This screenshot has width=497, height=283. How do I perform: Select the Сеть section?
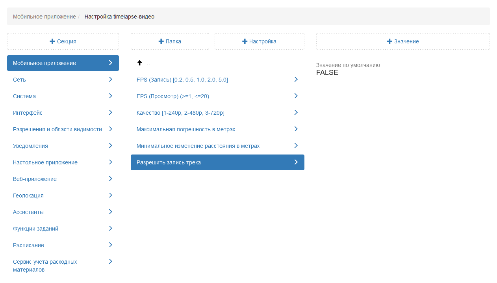coord(19,80)
